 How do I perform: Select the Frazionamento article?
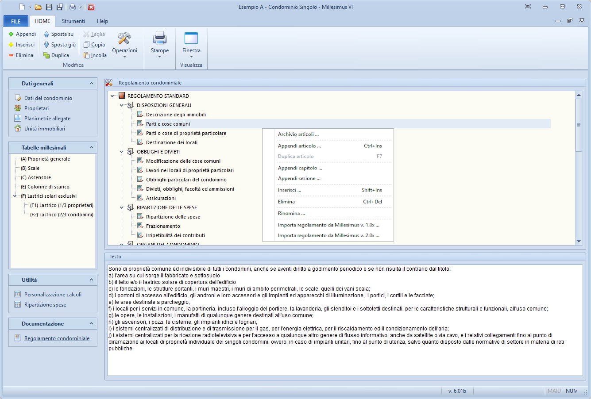[x=163, y=226]
